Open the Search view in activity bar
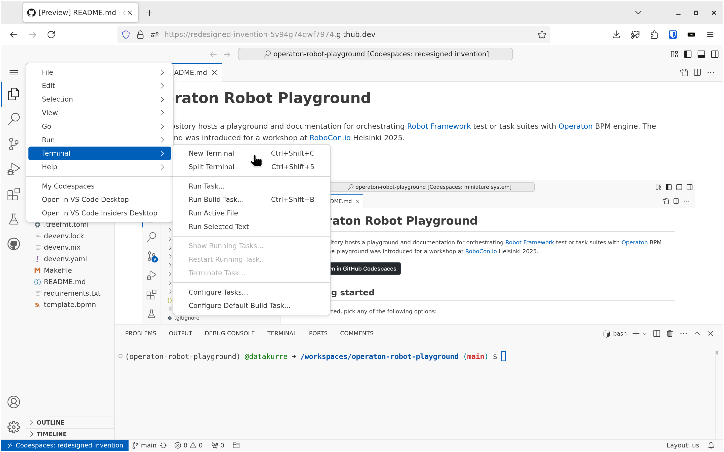724x452 pixels. tap(13, 119)
